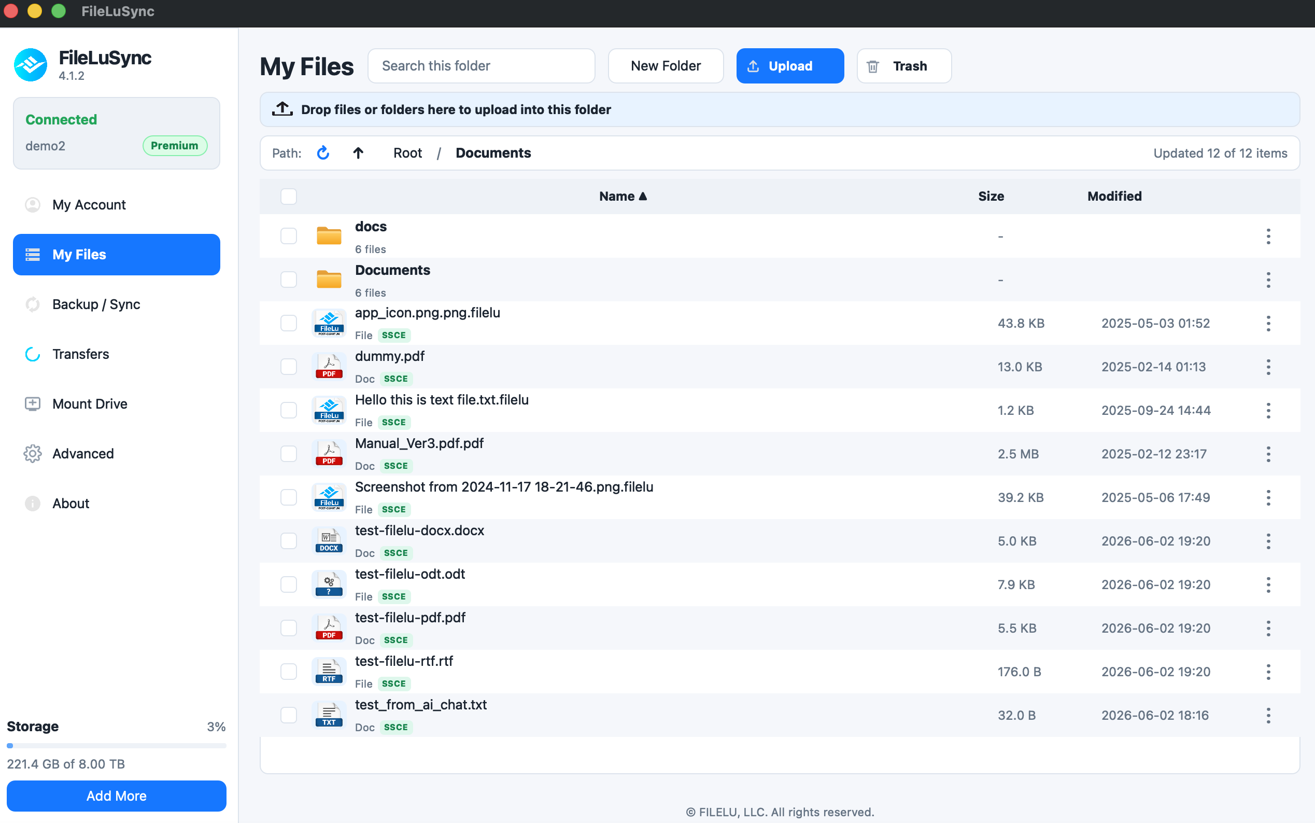1315x823 pixels.
Task: Click the DOCX icon of test-filelu-docx.docx
Action: (329, 540)
